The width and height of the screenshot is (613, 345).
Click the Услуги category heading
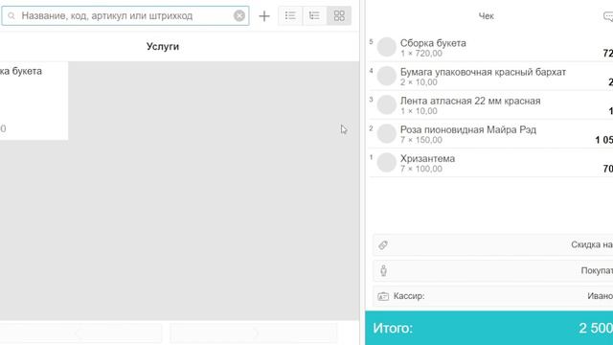[x=163, y=46]
